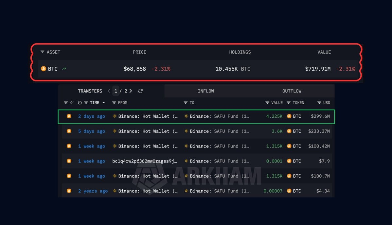Viewport: 392px width, 225px height.
Task: Click Binance logo before Hot Wallet, 2 days ago
Action: (x=115, y=116)
